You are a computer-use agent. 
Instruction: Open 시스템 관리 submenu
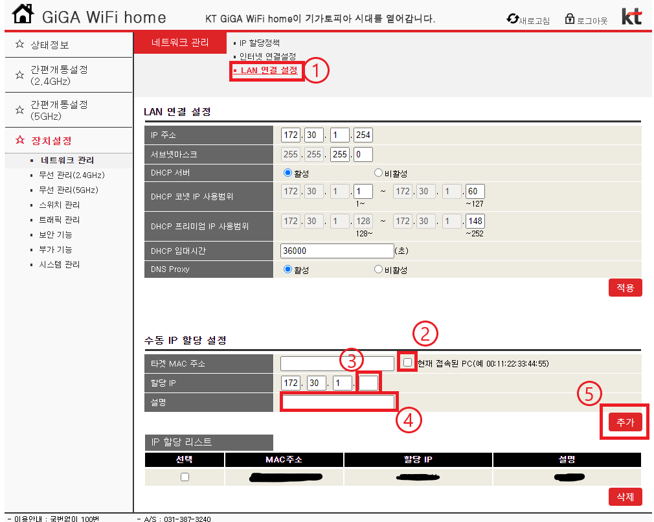click(x=59, y=264)
